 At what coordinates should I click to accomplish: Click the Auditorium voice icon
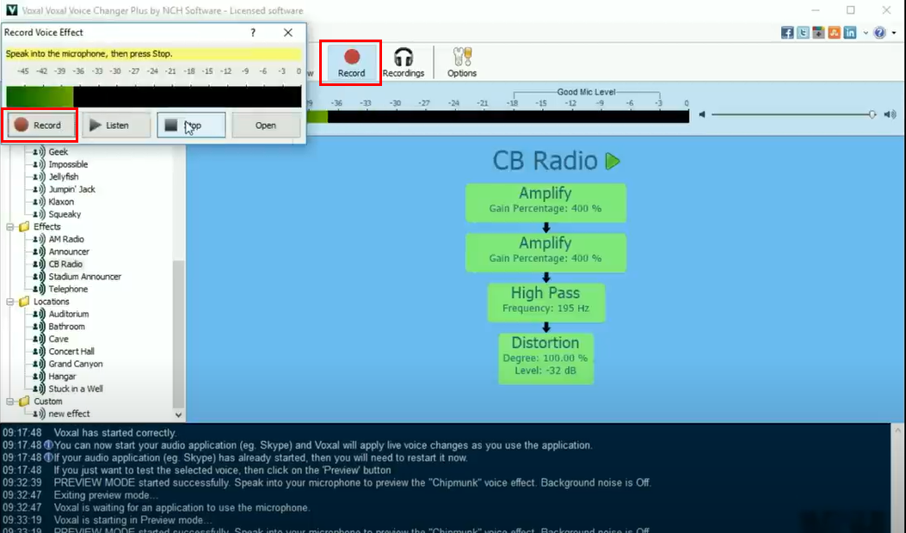(x=39, y=314)
